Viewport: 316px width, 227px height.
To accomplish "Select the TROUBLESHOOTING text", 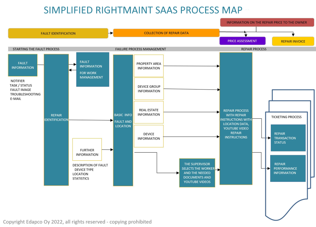I will coord(26,94).
